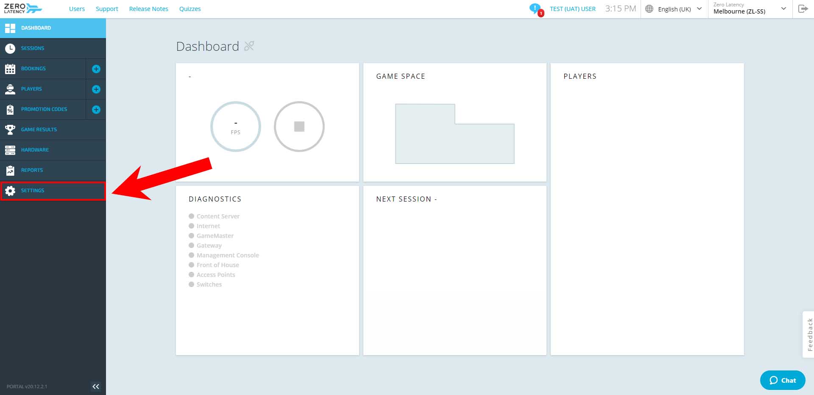Click the rocket icon beside Dashboard title
Image resolution: width=814 pixels, height=395 pixels.
tap(249, 46)
